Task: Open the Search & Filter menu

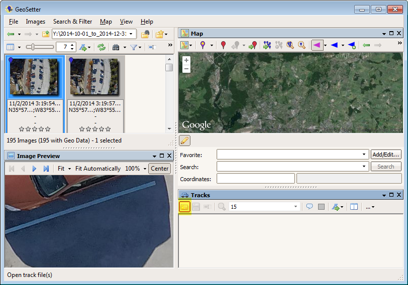Action: click(72, 22)
